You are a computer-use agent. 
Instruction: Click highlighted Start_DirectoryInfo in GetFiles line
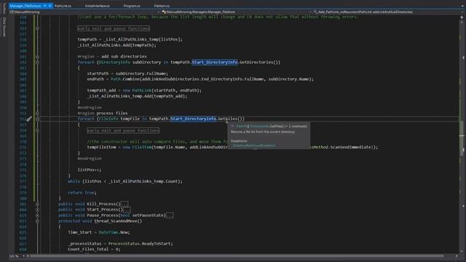[x=193, y=119]
